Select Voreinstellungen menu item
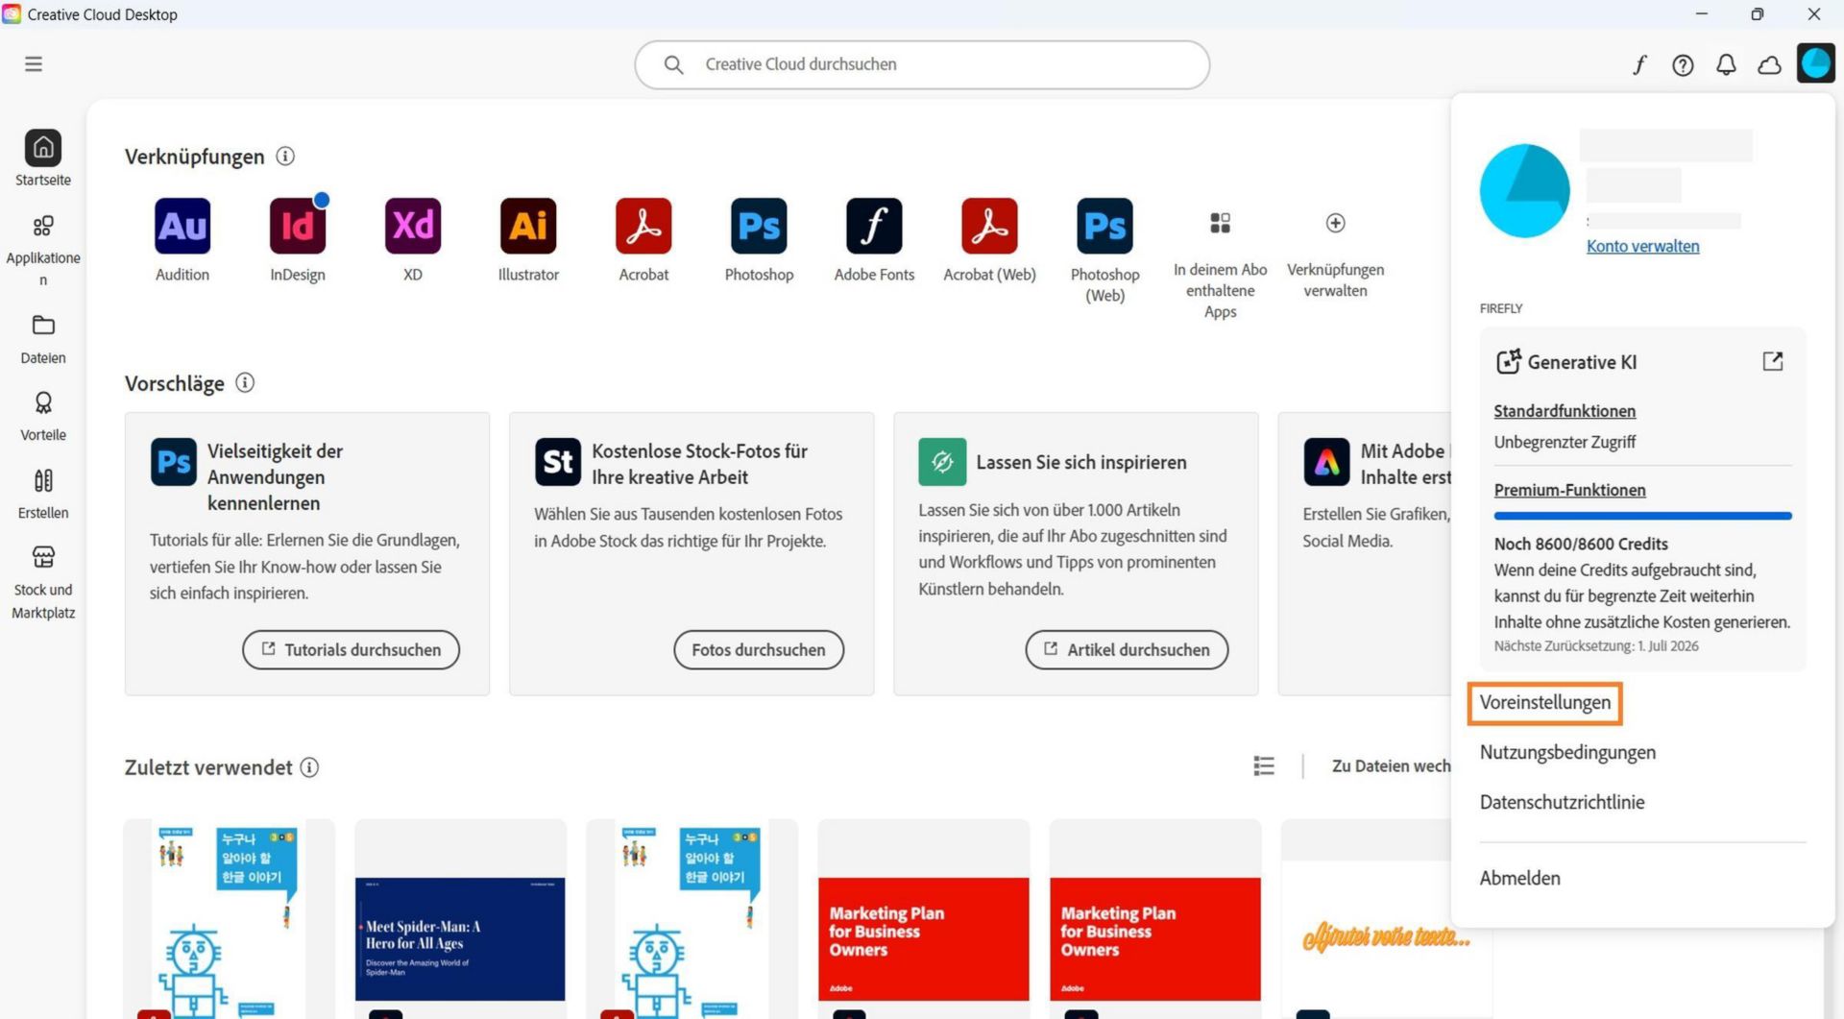 (1544, 702)
